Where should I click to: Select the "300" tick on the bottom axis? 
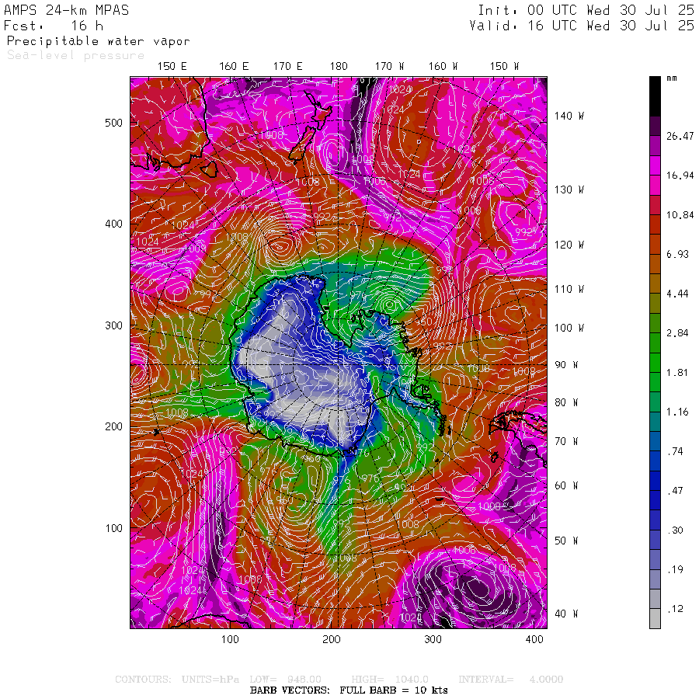pyautogui.click(x=433, y=640)
